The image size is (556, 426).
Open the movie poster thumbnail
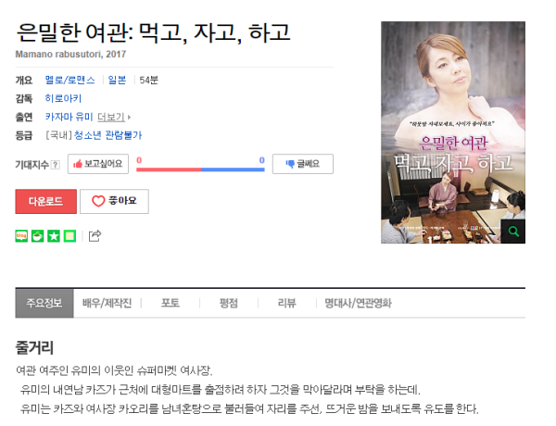pos(453,132)
